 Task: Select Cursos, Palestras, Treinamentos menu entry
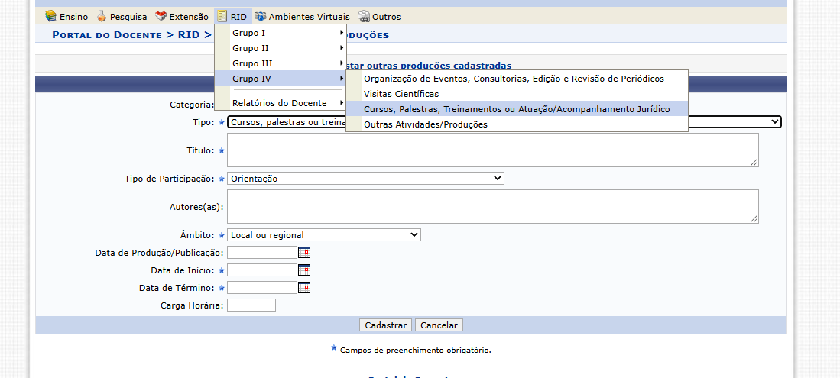pyautogui.click(x=517, y=109)
